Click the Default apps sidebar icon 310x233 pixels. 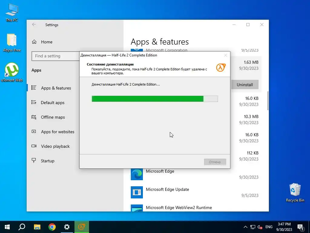(x=34, y=102)
